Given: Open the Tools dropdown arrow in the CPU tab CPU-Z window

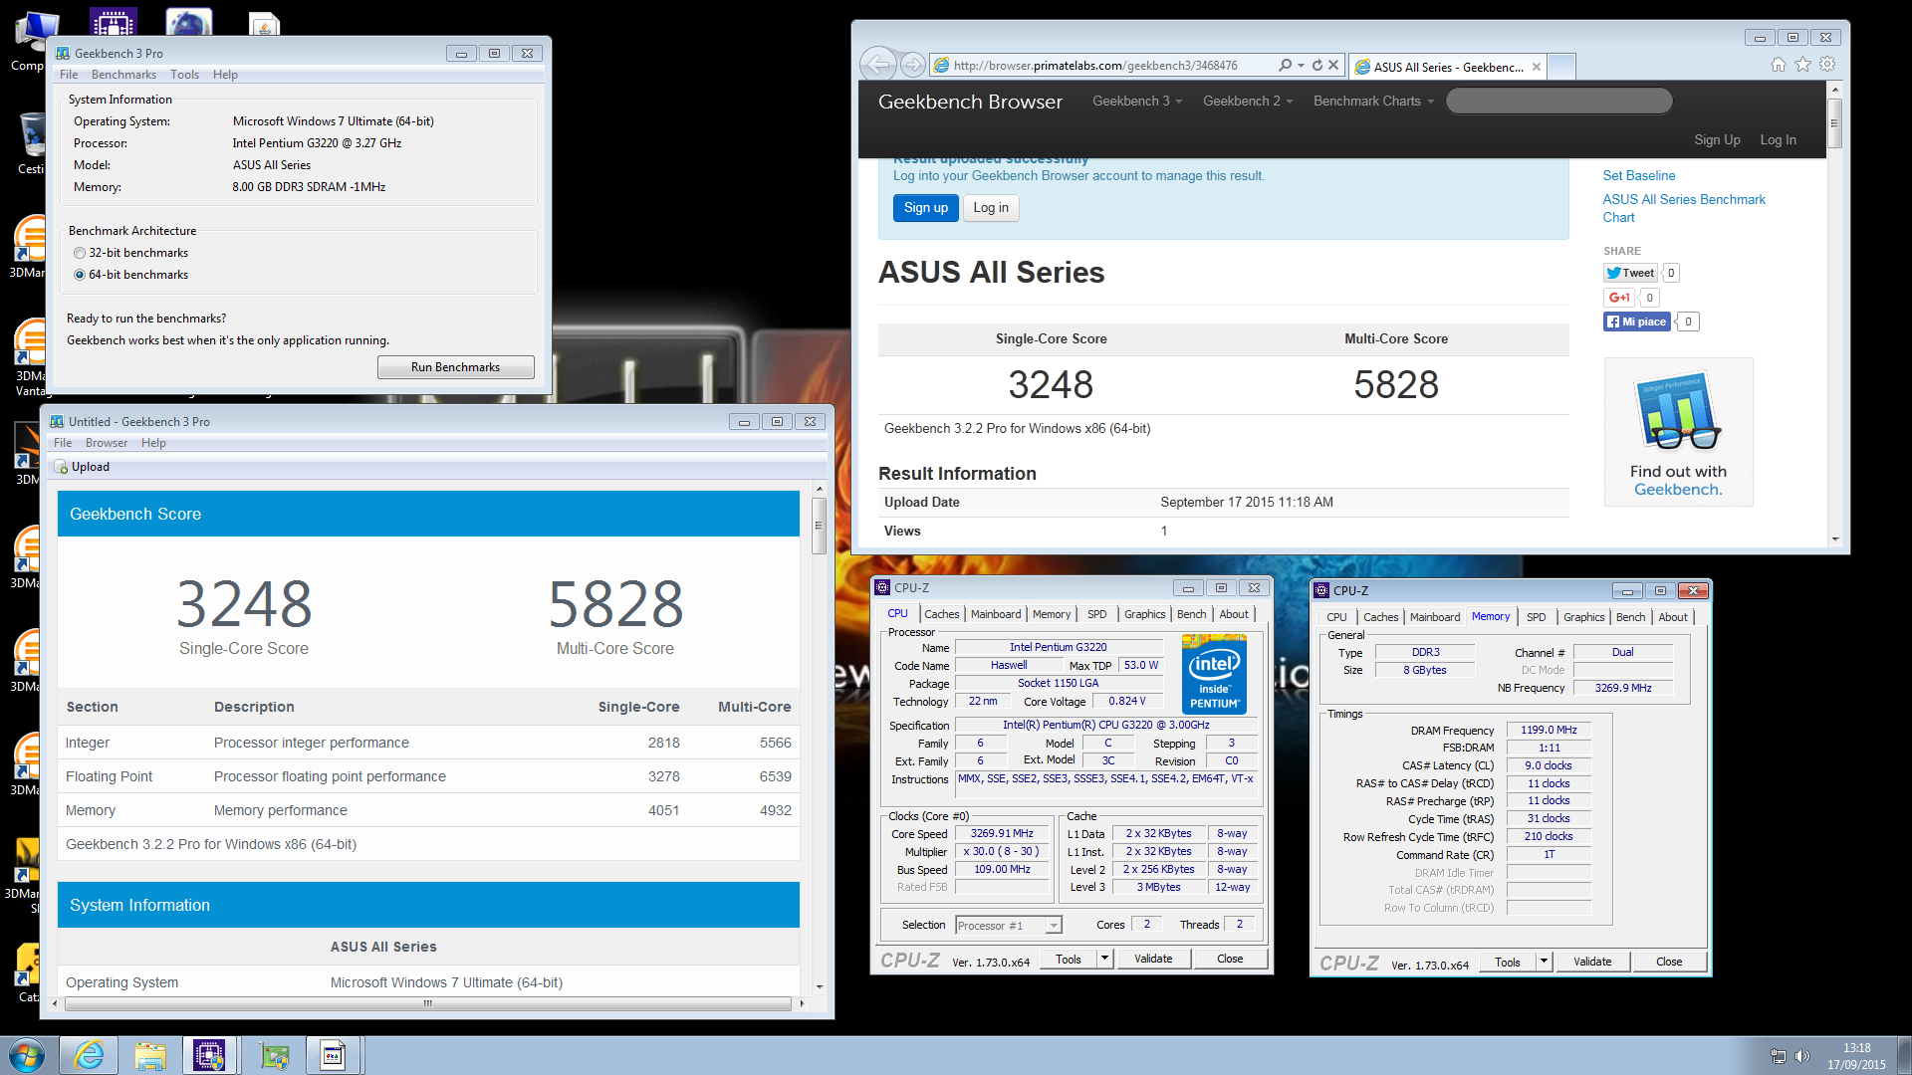Looking at the screenshot, I should pyautogui.click(x=1103, y=959).
